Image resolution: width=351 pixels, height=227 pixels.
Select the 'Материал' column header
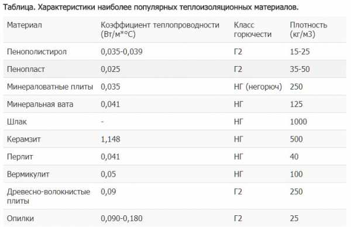[25, 25]
